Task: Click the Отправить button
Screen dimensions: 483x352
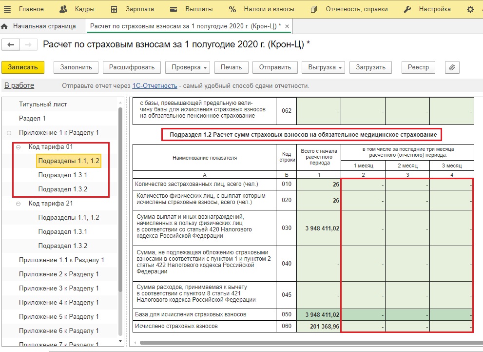Action: [x=275, y=67]
